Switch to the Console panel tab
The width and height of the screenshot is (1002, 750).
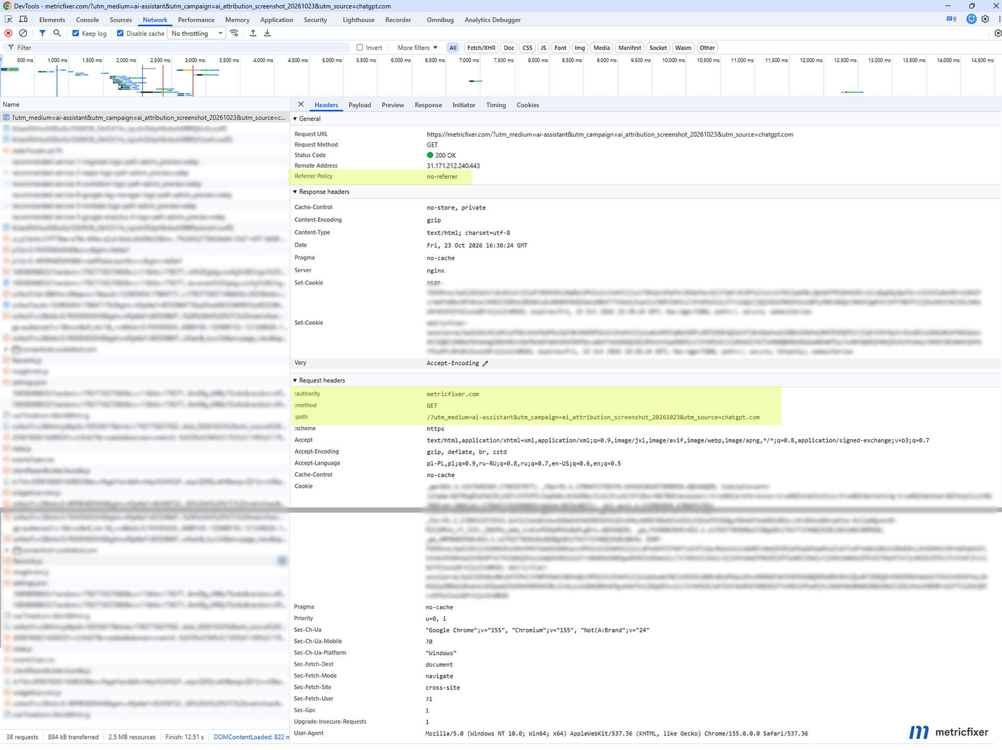(x=88, y=20)
